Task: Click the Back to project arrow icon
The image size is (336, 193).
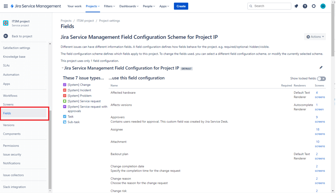Action: (6, 36)
